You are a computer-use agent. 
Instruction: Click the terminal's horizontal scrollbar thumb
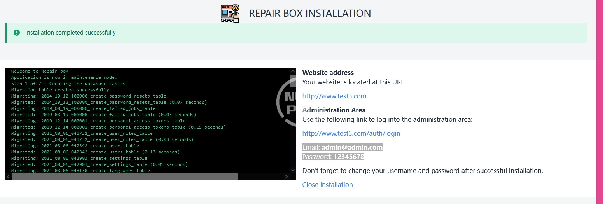[124, 176]
